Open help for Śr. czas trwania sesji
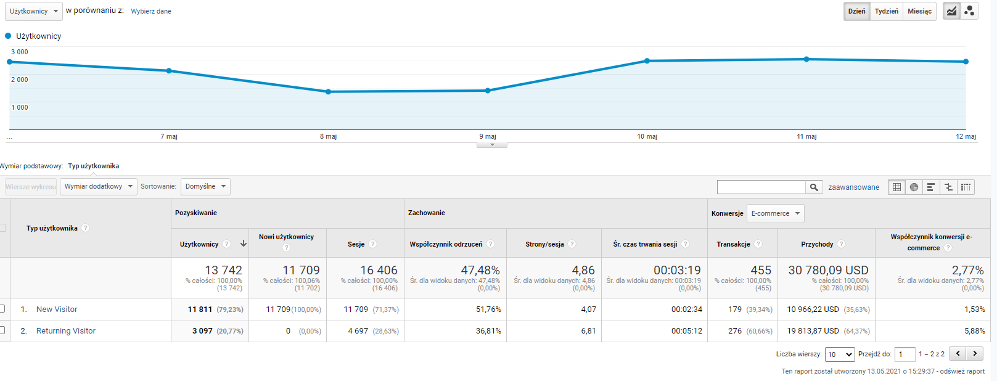The height and width of the screenshot is (381, 997). (686, 244)
